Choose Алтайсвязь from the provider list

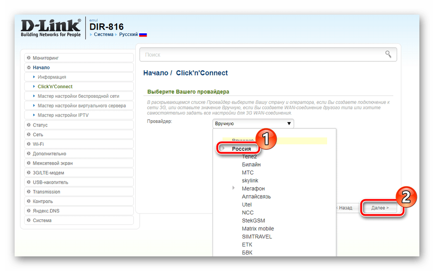pos(256,197)
